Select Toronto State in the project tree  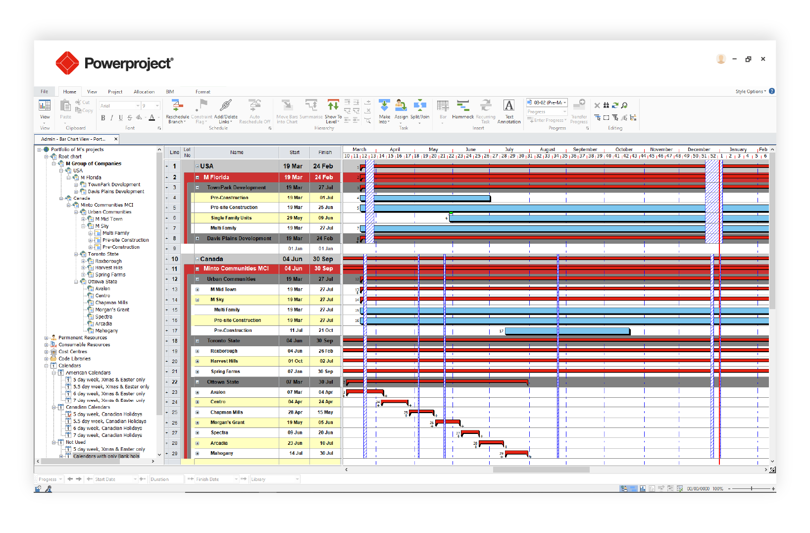[x=103, y=254]
